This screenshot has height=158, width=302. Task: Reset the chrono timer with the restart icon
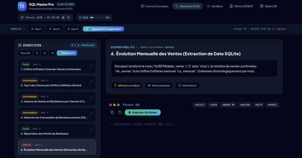coord(68,18)
